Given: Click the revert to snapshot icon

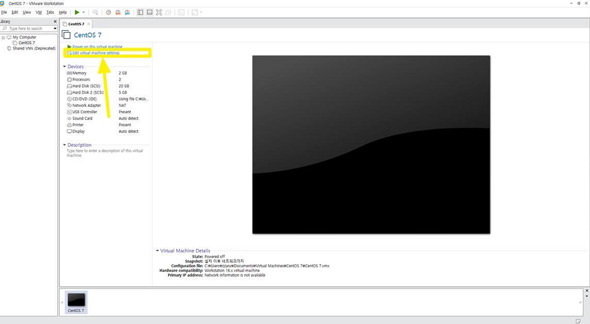Looking at the screenshot, I should point(118,12).
